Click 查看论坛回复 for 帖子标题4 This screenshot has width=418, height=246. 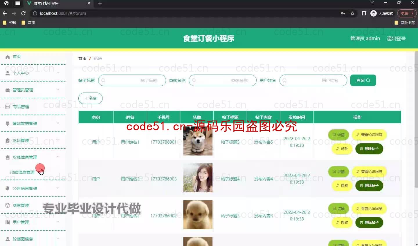click(369, 172)
